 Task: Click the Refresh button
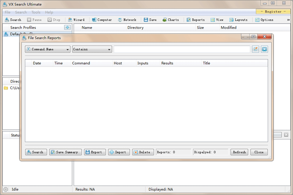(240, 152)
